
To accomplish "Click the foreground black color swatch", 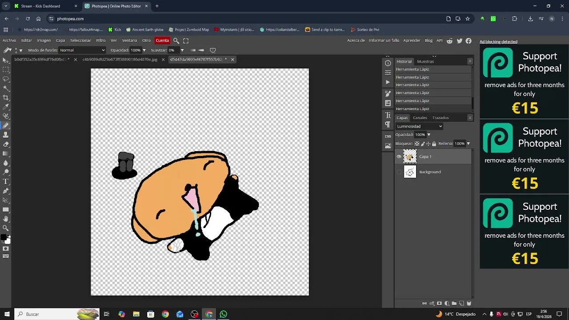I will tap(4, 237).
